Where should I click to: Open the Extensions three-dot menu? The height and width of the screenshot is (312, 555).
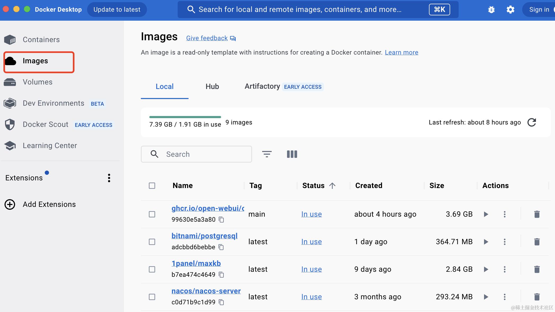coord(109,178)
